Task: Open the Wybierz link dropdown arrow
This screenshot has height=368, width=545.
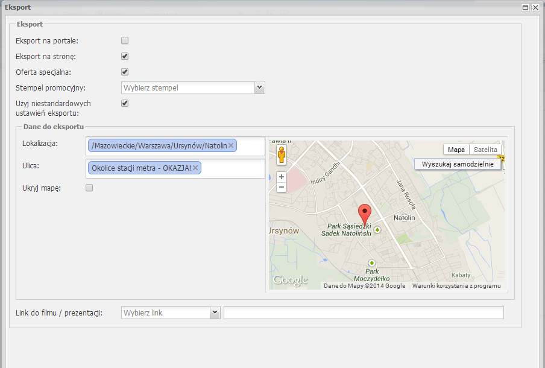Action: click(x=215, y=312)
